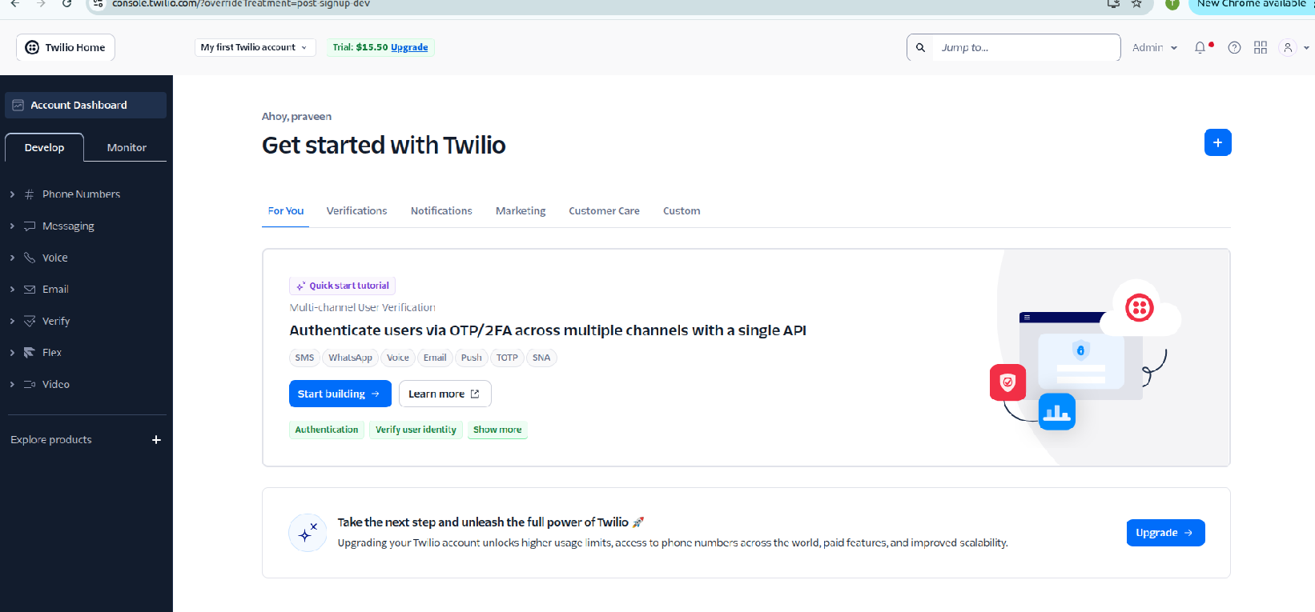
Task: Bookmark this page with star icon
Action: 1136,4
